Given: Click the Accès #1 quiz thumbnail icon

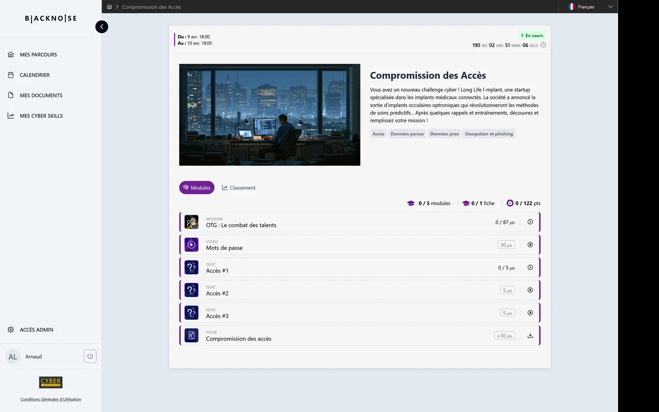Looking at the screenshot, I should click(192, 267).
